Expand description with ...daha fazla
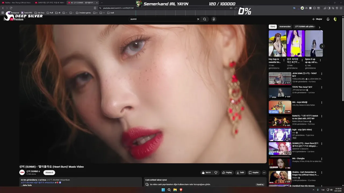344x193 pixels. (27, 185)
